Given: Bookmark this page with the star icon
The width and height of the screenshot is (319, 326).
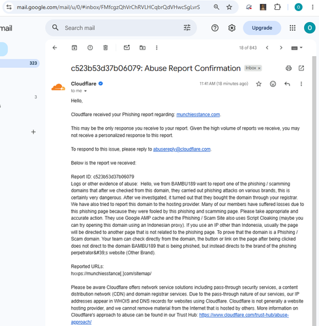Looking at the screenshot, I should point(229,7).
